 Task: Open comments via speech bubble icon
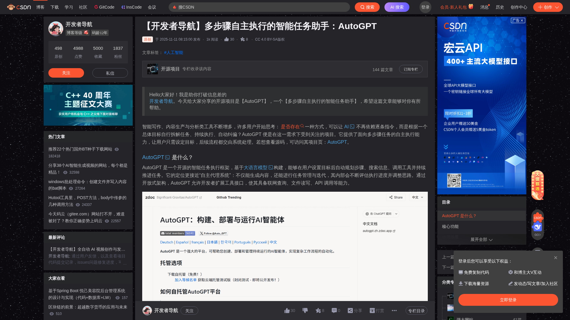point(334,311)
